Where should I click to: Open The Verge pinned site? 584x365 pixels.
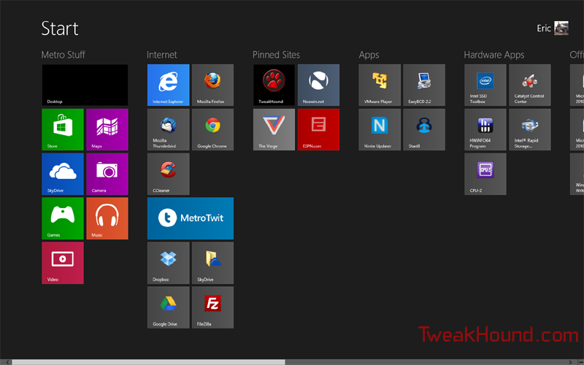pyautogui.click(x=274, y=130)
